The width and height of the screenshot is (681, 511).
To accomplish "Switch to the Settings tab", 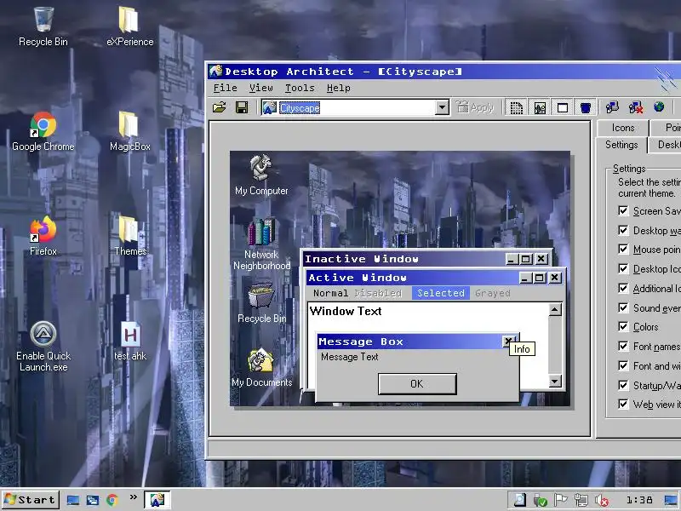I will [621, 145].
